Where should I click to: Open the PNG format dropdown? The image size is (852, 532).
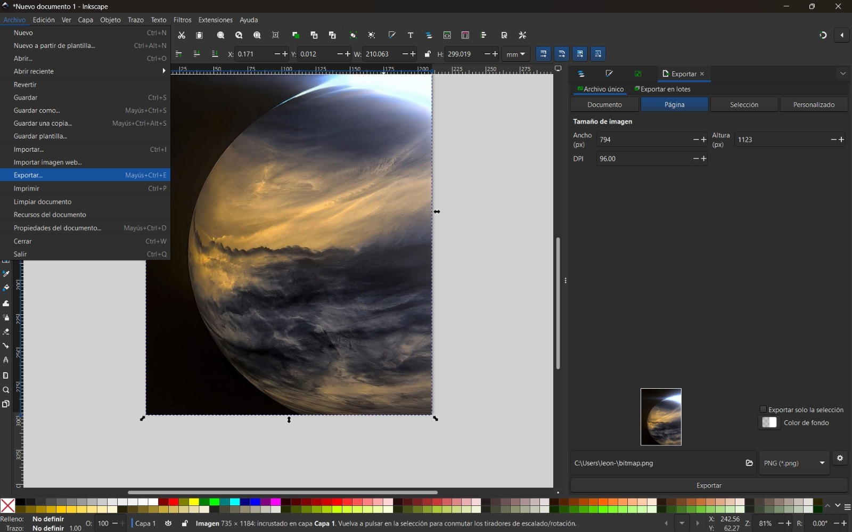point(793,463)
